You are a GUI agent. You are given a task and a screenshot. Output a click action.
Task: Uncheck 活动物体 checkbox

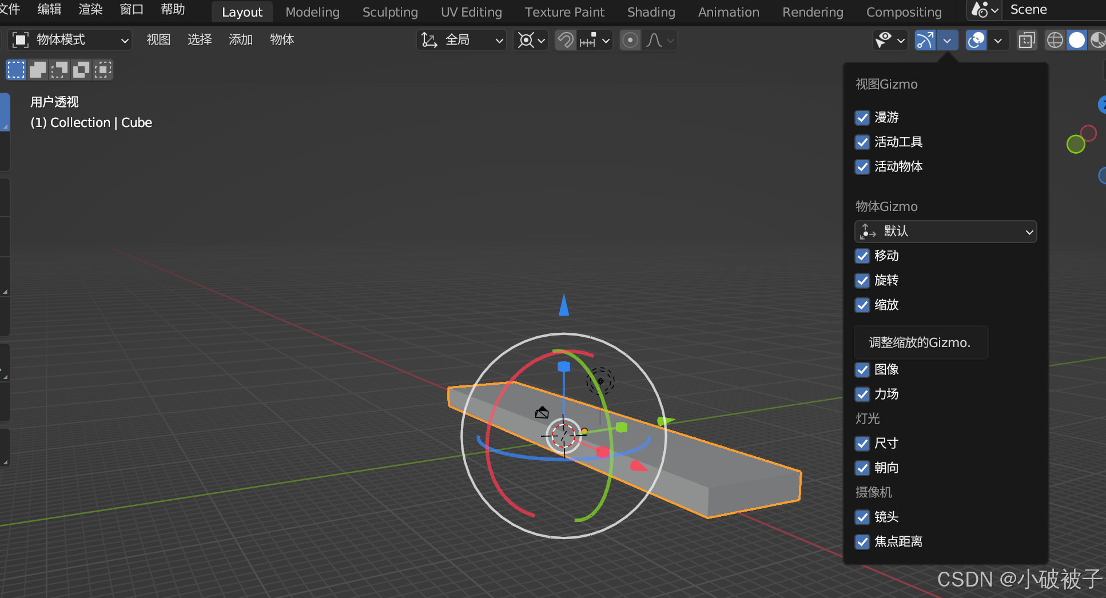point(862,167)
